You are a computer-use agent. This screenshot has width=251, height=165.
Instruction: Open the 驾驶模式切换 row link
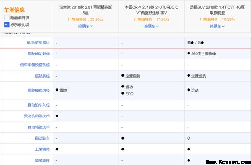coord(39,90)
